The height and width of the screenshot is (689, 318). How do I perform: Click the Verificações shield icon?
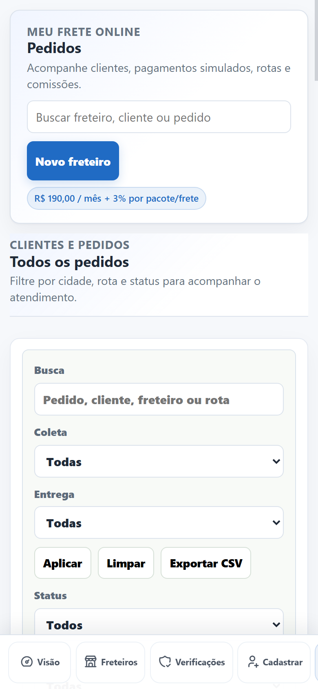(165, 662)
